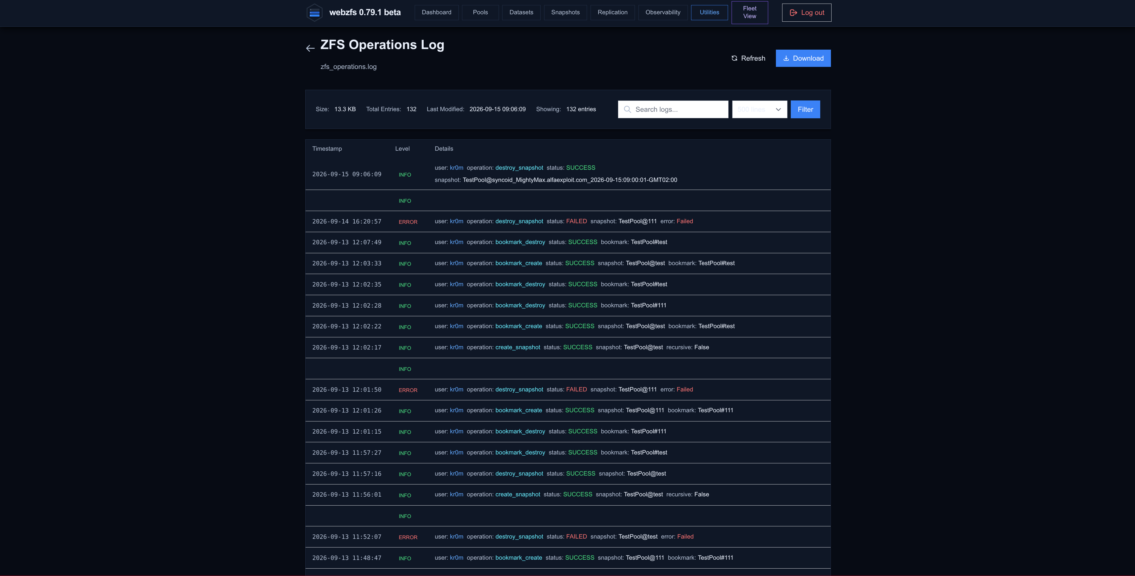Click the Download arrow icon

click(786, 58)
